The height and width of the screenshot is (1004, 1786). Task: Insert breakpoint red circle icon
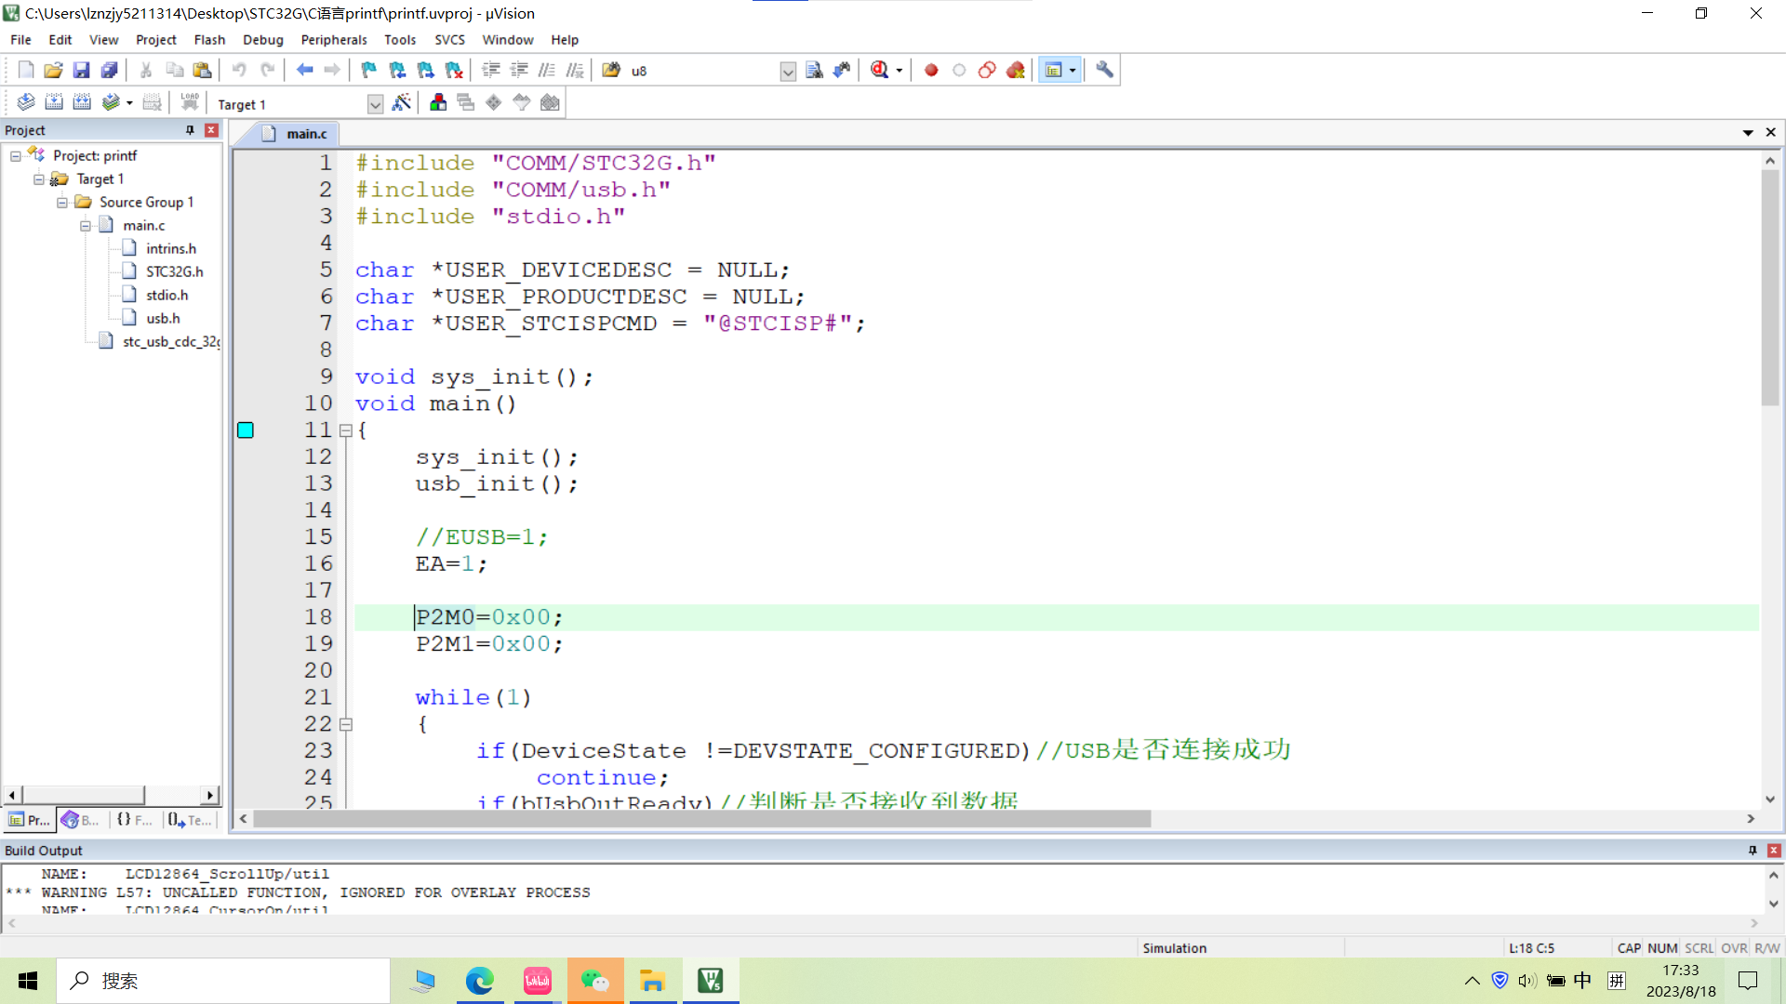(931, 70)
